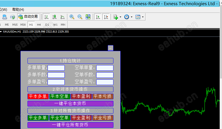
Task: Select the H1 timeframe
Action: point(31,25)
